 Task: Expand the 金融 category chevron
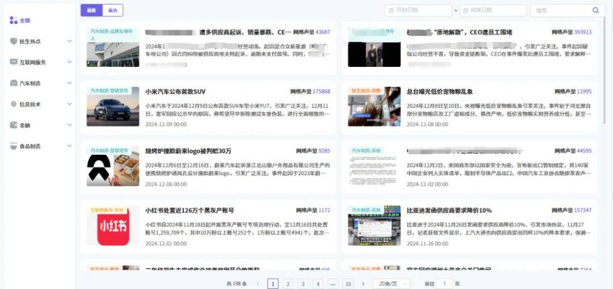(70, 125)
